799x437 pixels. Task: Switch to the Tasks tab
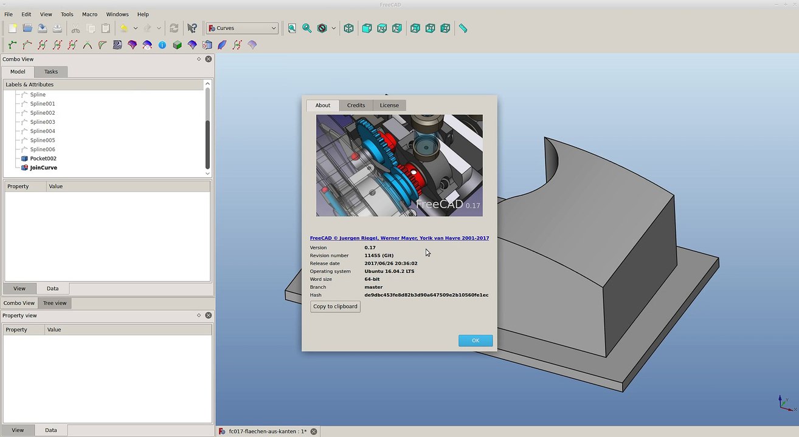pyautogui.click(x=51, y=72)
